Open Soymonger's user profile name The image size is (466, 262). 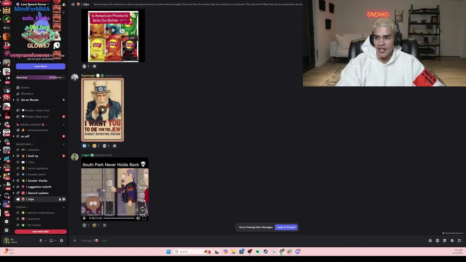88,75
